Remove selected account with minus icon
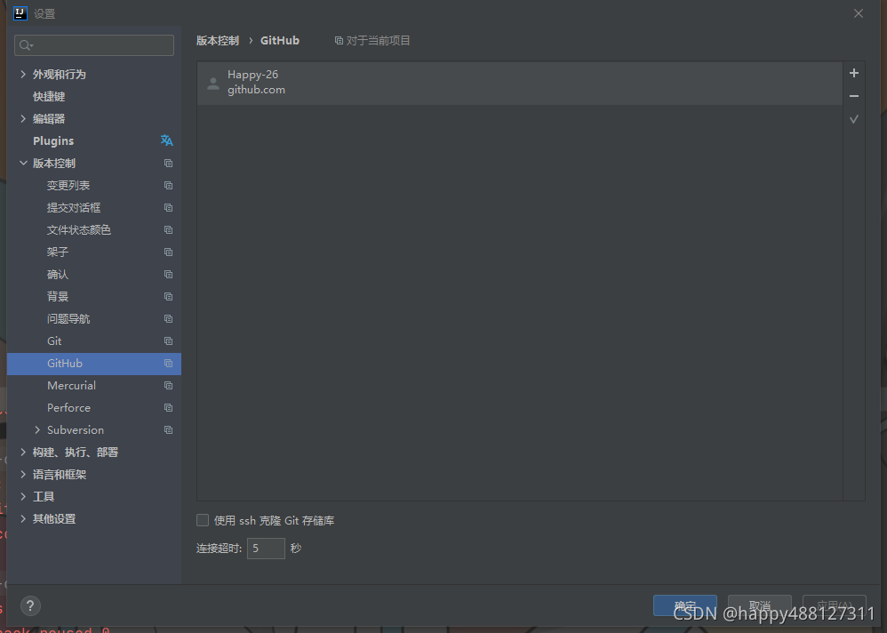Screen dimensions: 887x633 853,96
